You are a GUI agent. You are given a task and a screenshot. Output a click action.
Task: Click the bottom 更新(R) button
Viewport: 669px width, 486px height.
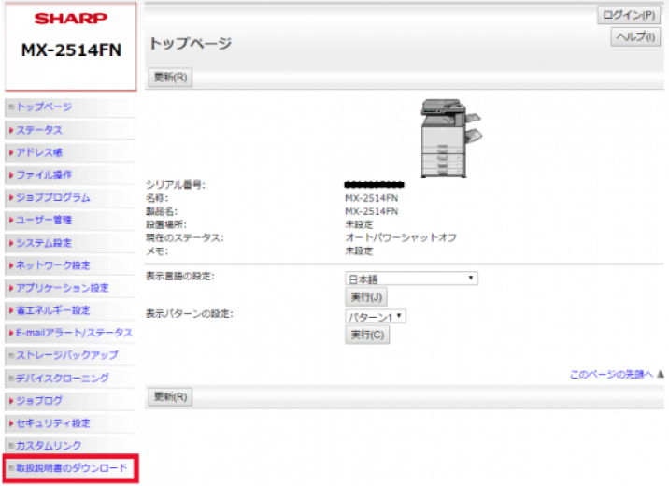(x=170, y=397)
